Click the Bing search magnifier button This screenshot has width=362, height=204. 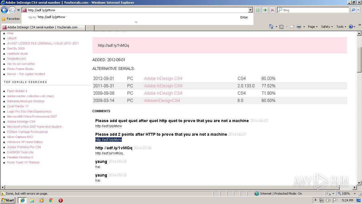coord(353,10)
